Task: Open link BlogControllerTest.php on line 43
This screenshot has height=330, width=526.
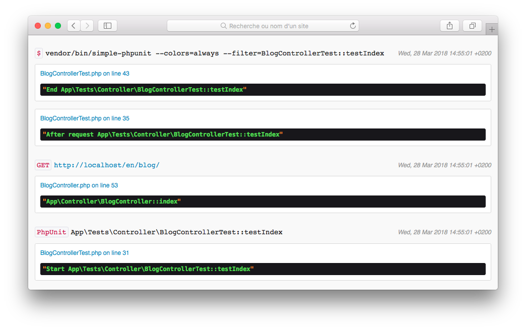Action: 85,74
